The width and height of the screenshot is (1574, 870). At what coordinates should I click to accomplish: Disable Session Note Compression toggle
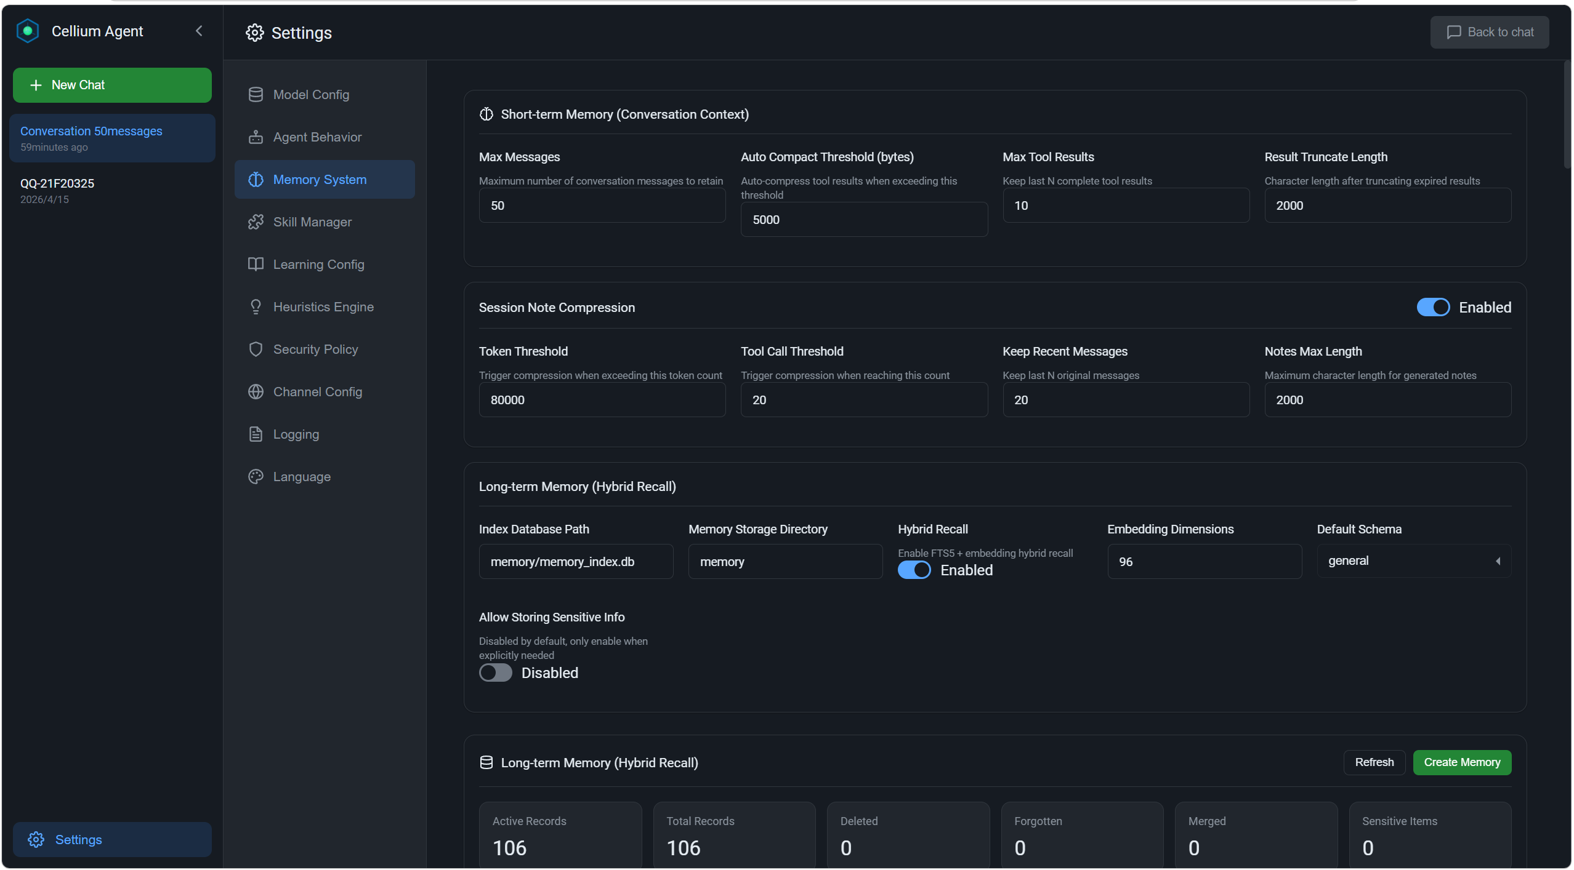1432,308
